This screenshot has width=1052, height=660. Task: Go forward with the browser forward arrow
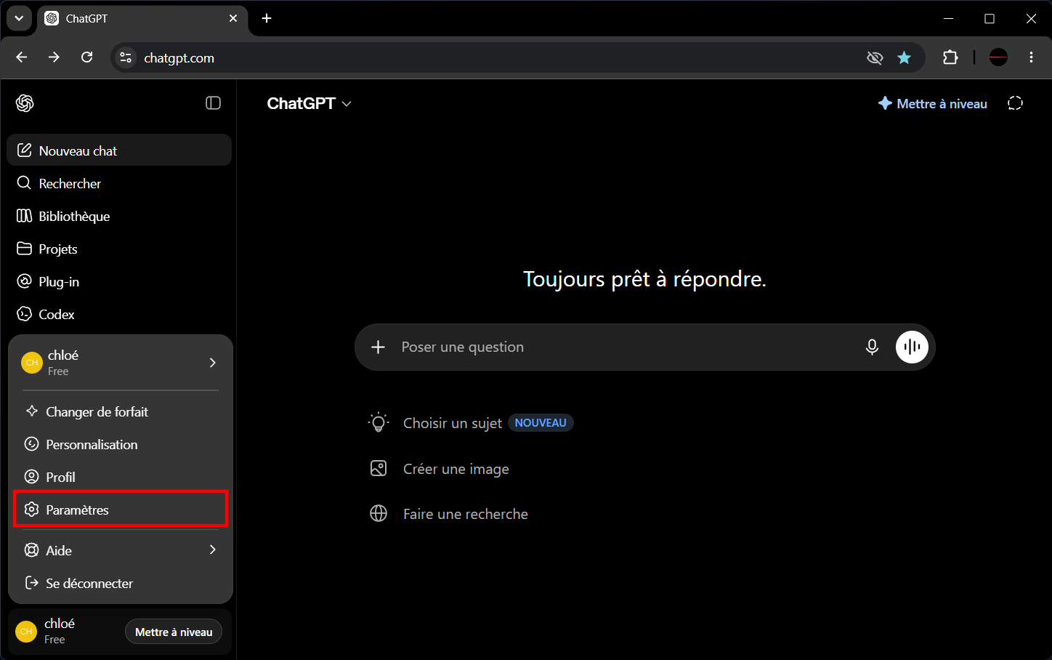click(x=54, y=57)
